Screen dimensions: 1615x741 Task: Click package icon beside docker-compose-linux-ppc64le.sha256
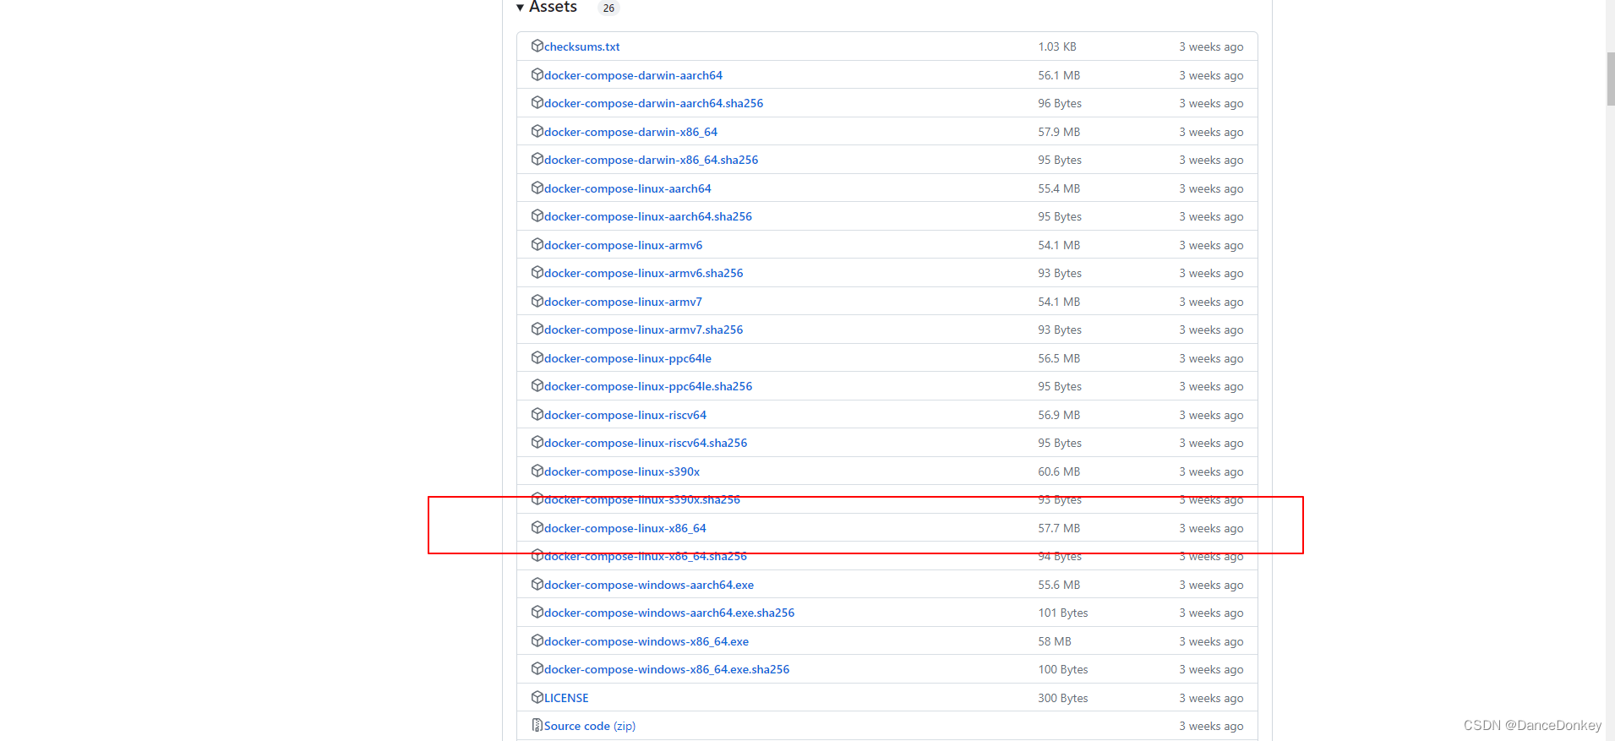click(537, 385)
